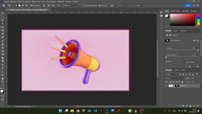The height and width of the screenshot is (114, 202).
Task: Select the Crop tool
Action: 3,27
